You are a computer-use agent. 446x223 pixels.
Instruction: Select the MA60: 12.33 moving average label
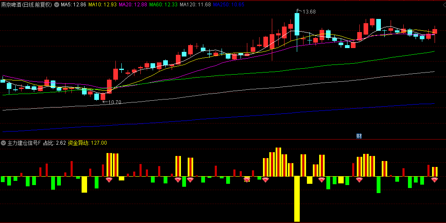pyautogui.click(x=163, y=5)
